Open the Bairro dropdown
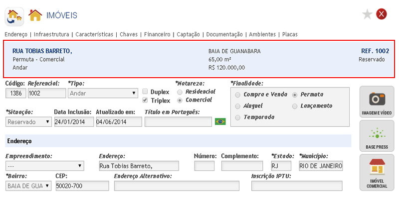This screenshot has width=399, height=199. click(28, 186)
